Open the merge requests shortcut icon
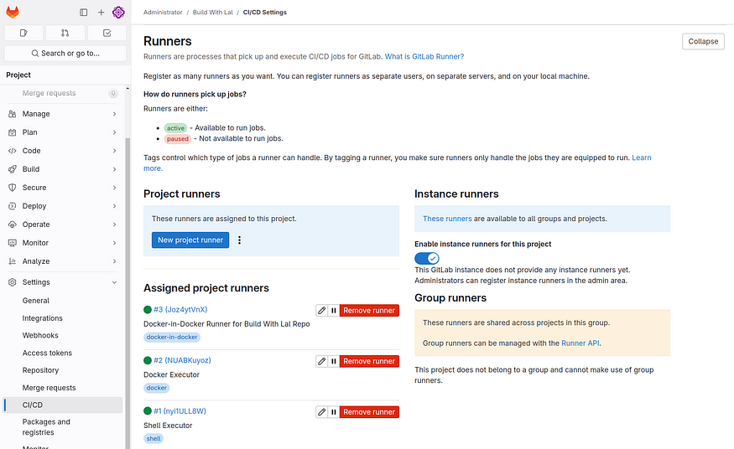Screen dimensions: 734x449 [65, 33]
